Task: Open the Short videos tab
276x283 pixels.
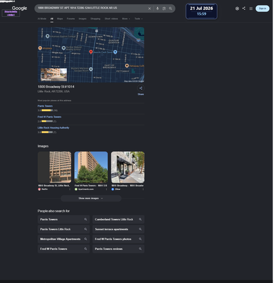Action: (111, 19)
